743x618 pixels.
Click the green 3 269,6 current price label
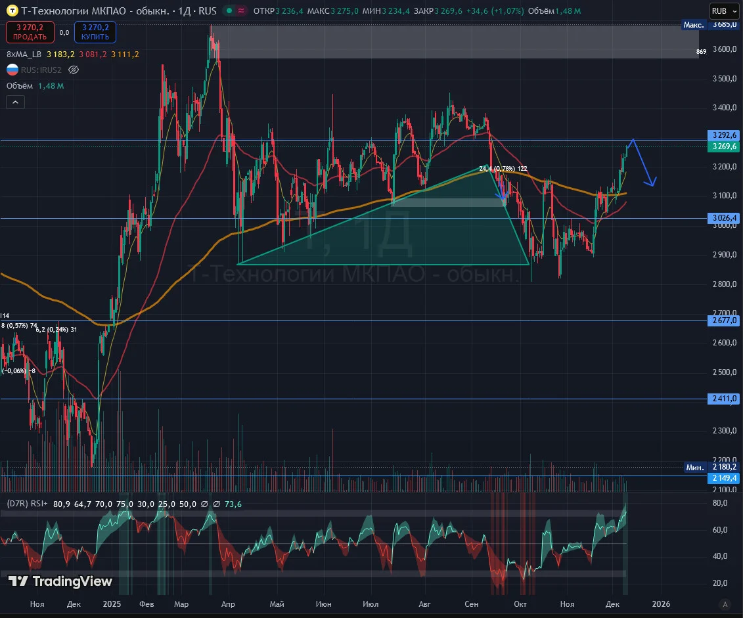click(x=724, y=146)
